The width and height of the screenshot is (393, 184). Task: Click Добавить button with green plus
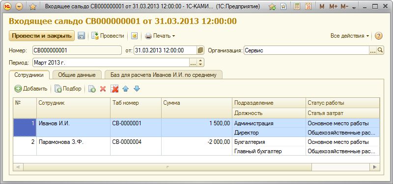coord(31,89)
